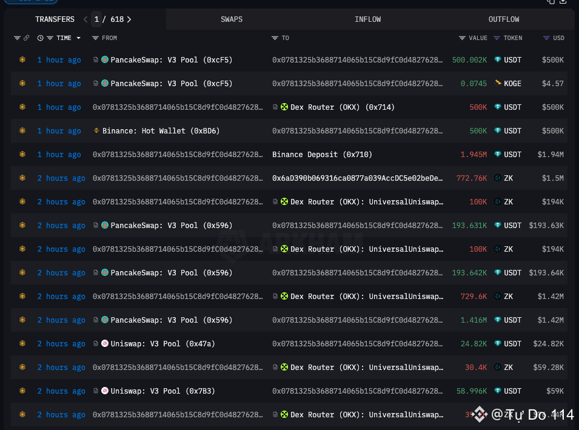Viewport: 579px width, 430px height.
Task: Click the 0.0745 value
Action: pos(474,84)
